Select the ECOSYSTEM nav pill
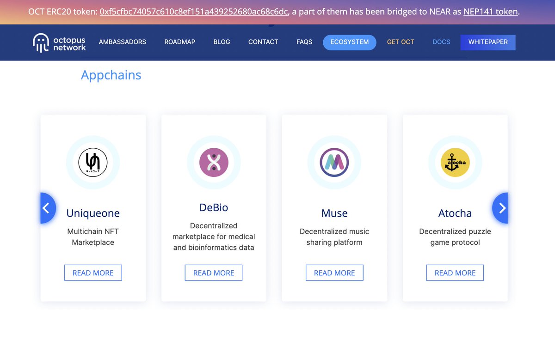Screen dimensions: 555x358 click(x=350, y=42)
